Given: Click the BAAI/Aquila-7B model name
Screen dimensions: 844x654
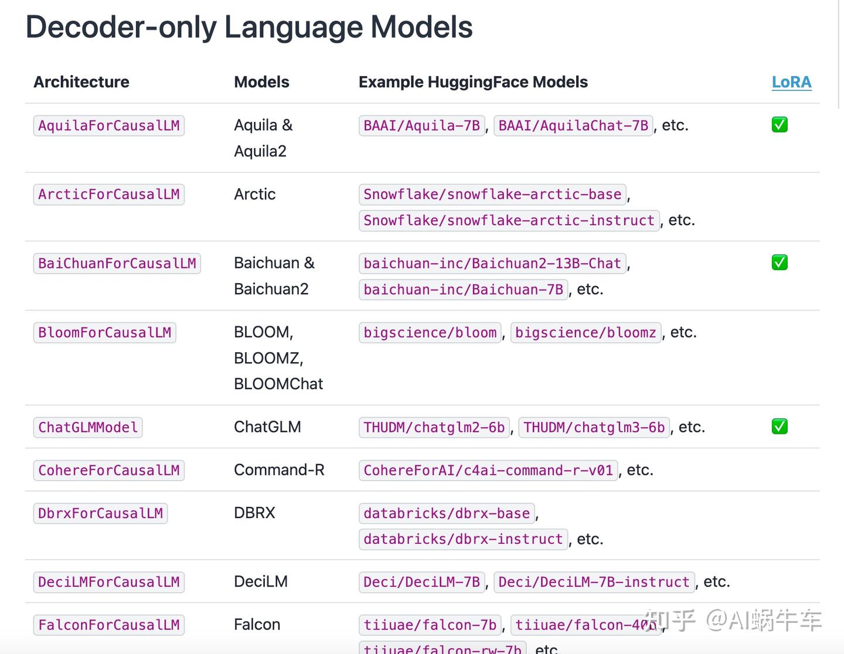Looking at the screenshot, I should [x=422, y=125].
